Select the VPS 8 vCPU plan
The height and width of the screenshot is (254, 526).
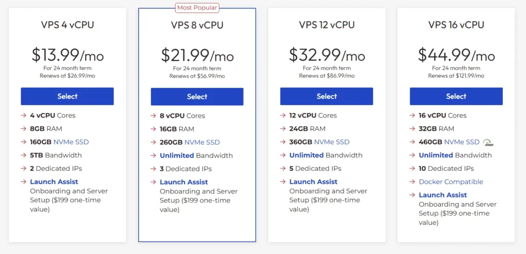(197, 96)
